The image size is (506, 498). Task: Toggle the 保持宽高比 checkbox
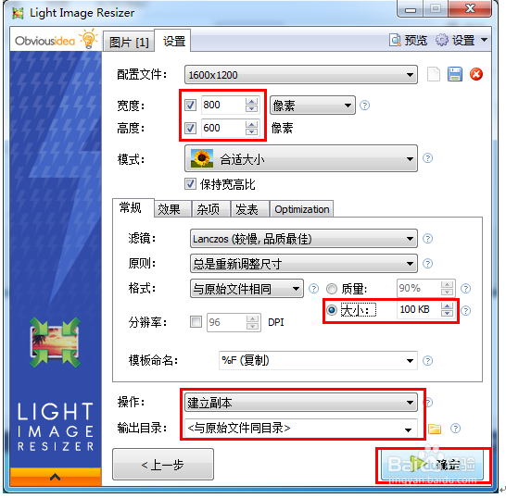pyautogui.click(x=190, y=184)
